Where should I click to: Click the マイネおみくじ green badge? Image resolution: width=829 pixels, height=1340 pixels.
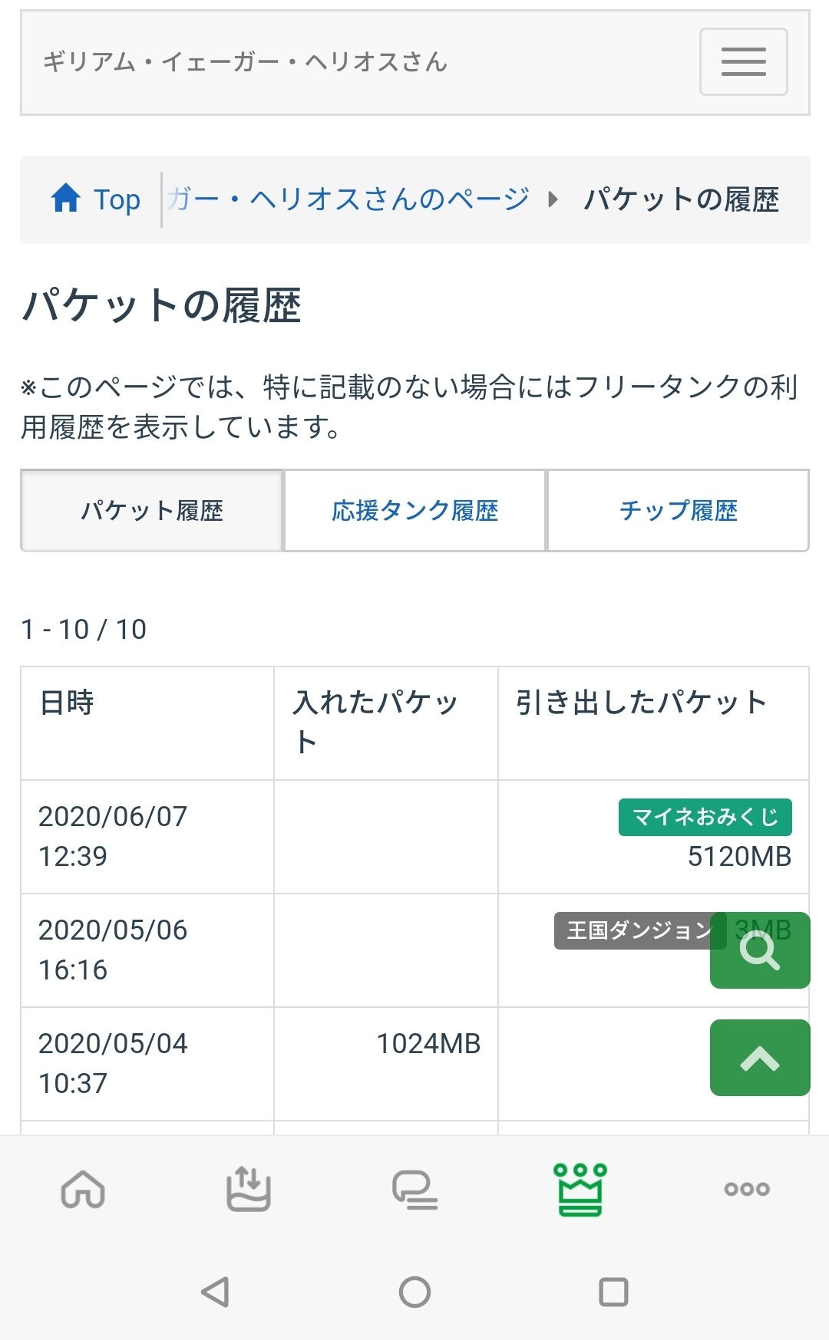pyautogui.click(x=705, y=817)
